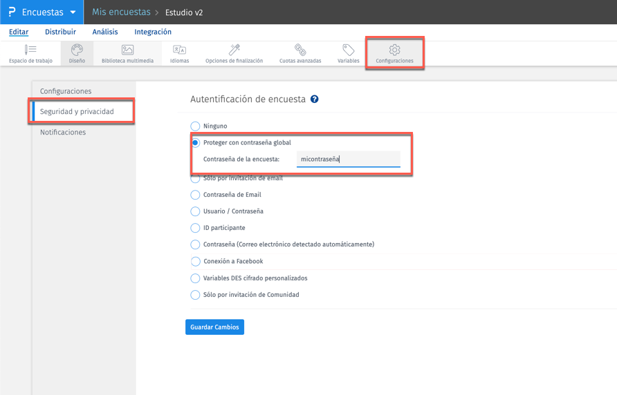
Task: Click the Guardar Cambios button
Action: [x=214, y=327]
